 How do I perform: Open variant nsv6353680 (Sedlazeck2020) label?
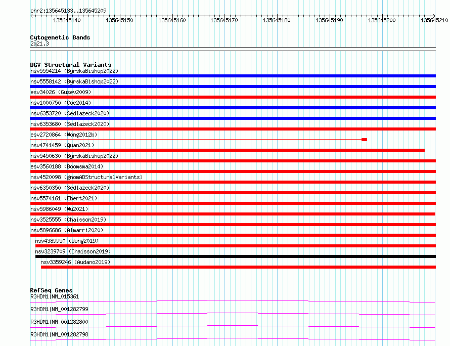pyautogui.click(x=70, y=124)
